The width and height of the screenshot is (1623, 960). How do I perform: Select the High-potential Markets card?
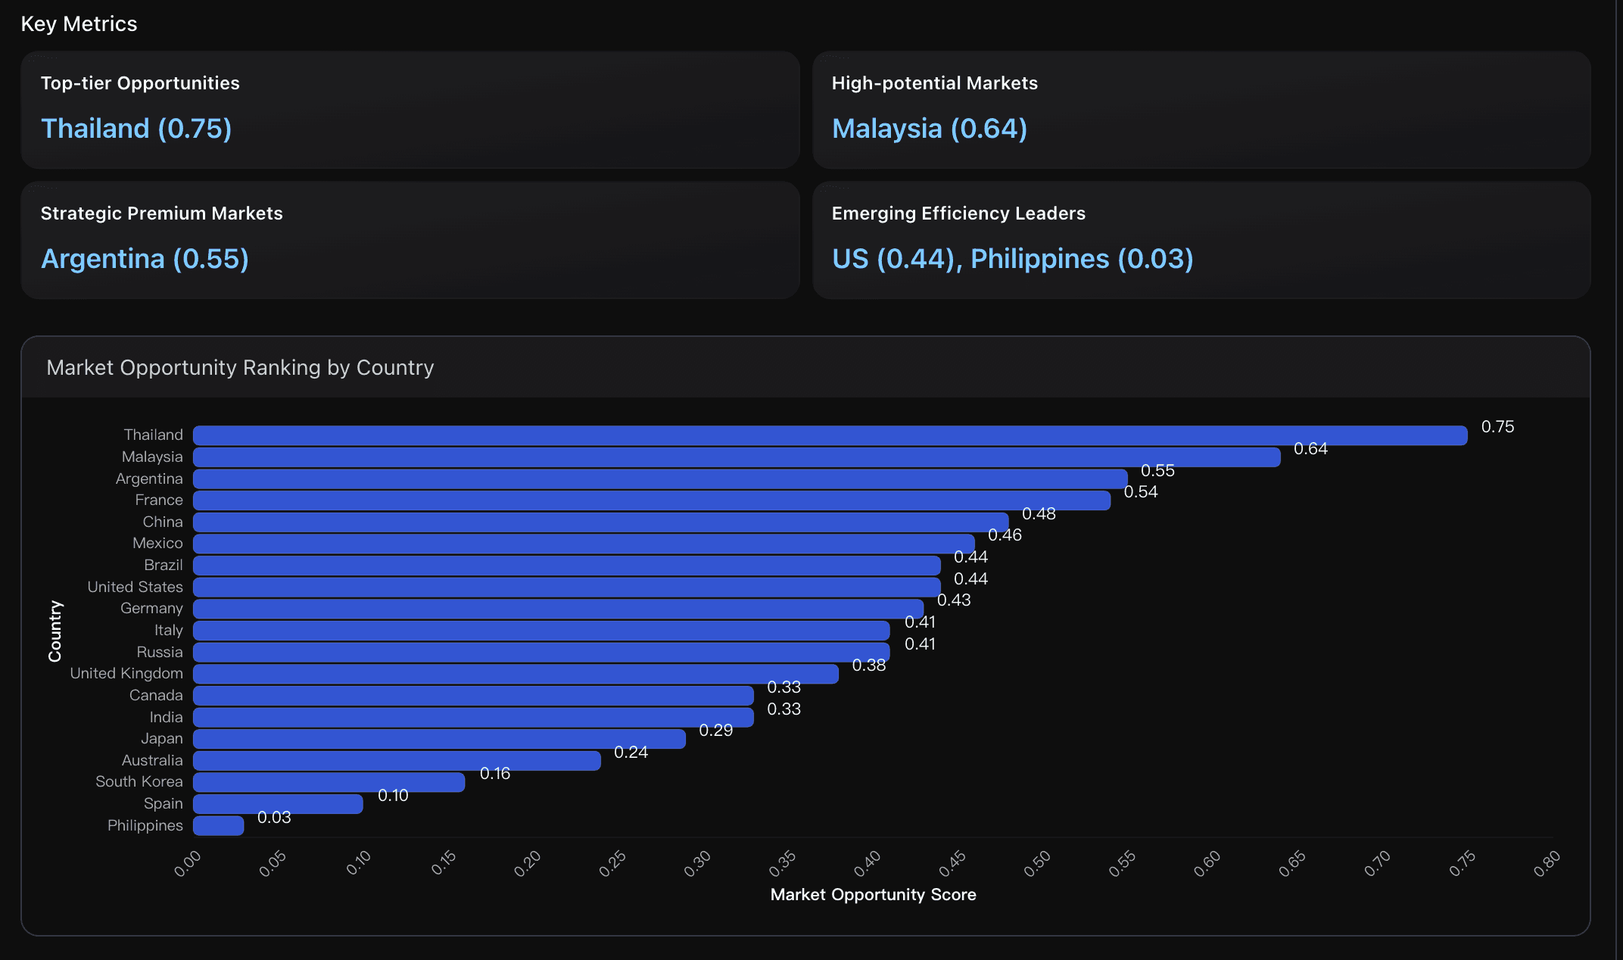point(1202,110)
